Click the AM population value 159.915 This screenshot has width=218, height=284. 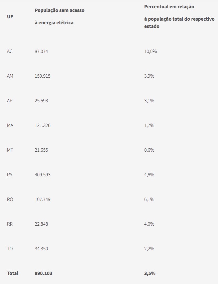[42, 76]
